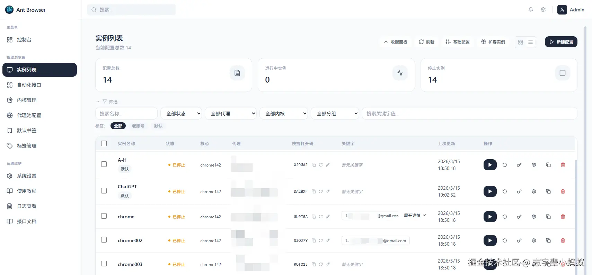The width and height of the screenshot is (592, 275).
Task: Expand 展开详情 for chrome row keywords
Action: tap(415, 216)
